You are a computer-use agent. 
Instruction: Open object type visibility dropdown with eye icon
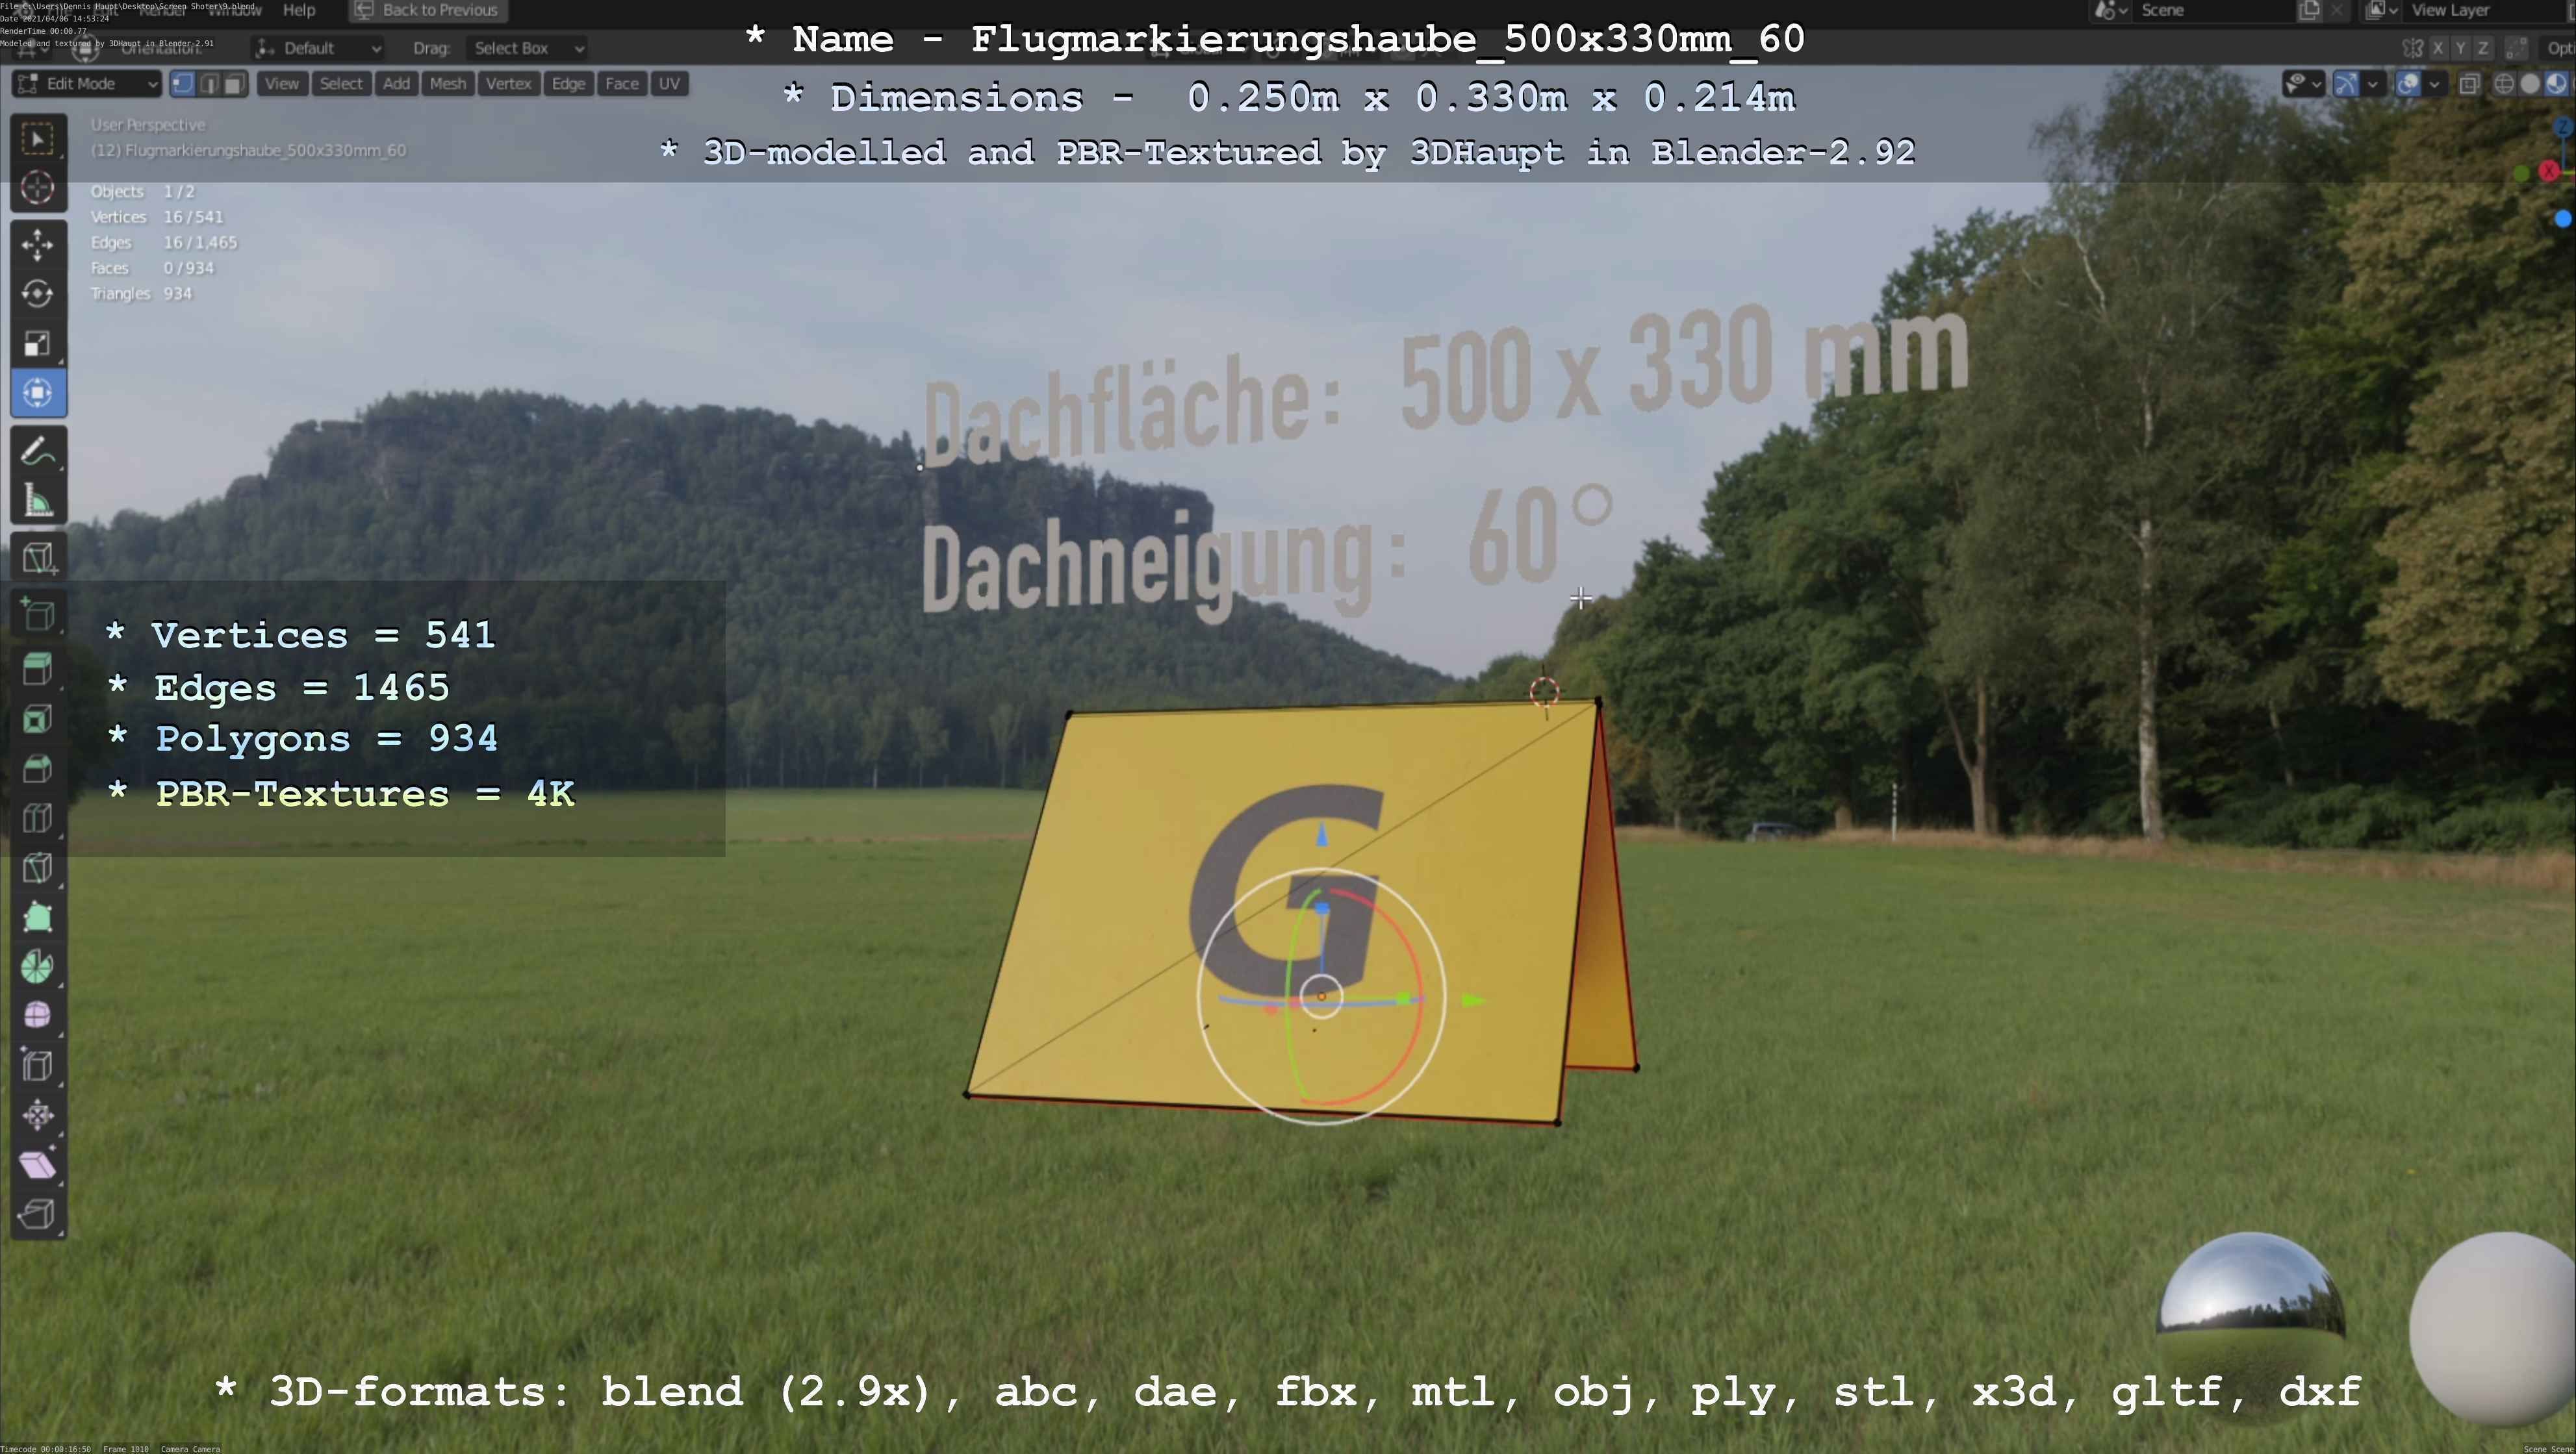pos(2303,84)
